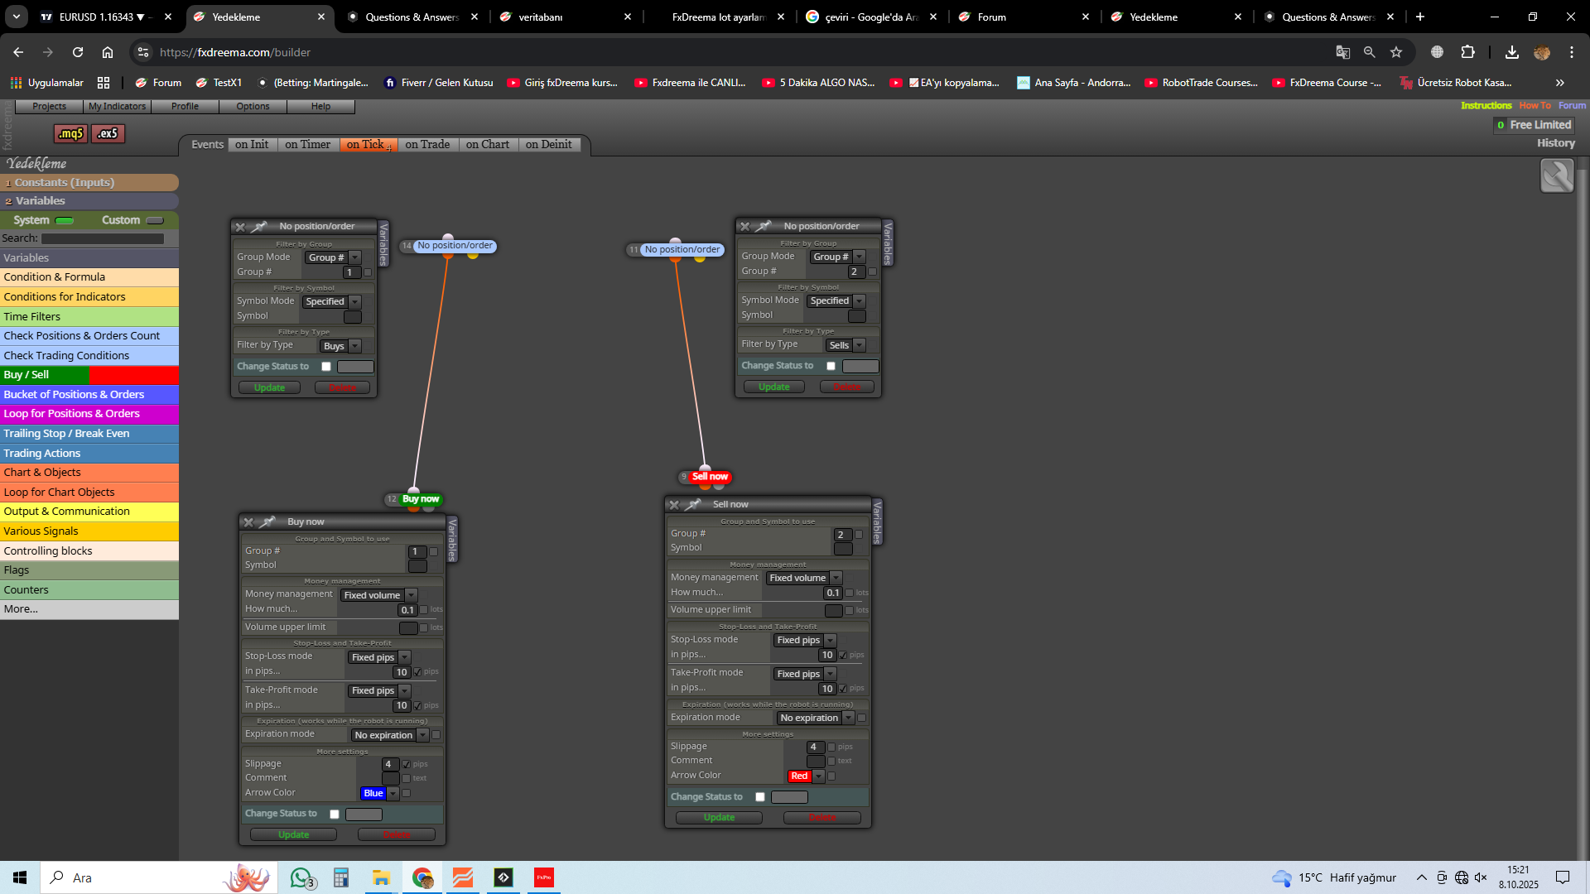Open Money management dropdown in Buy now panel
The height and width of the screenshot is (894, 1590).
tap(379, 595)
